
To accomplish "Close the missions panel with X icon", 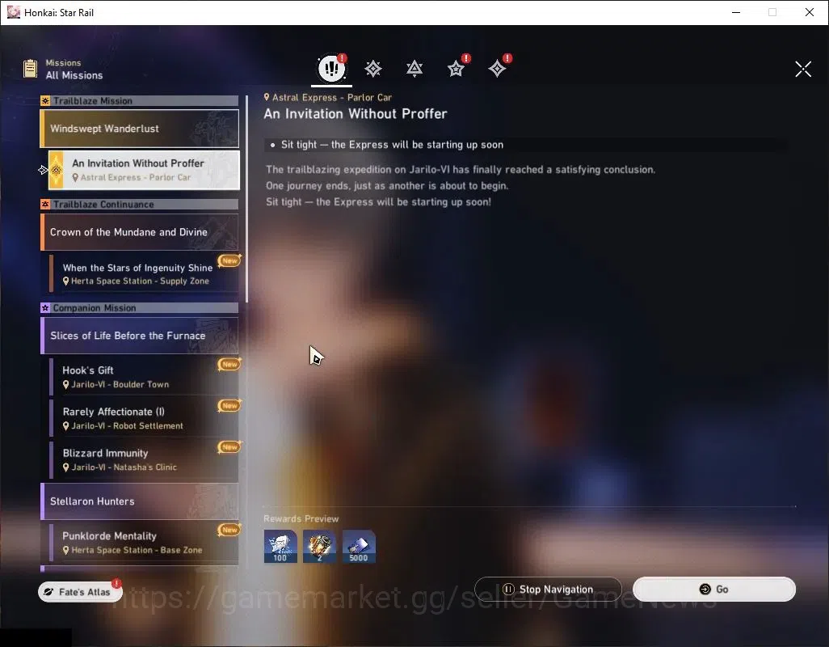I will [803, 69].
